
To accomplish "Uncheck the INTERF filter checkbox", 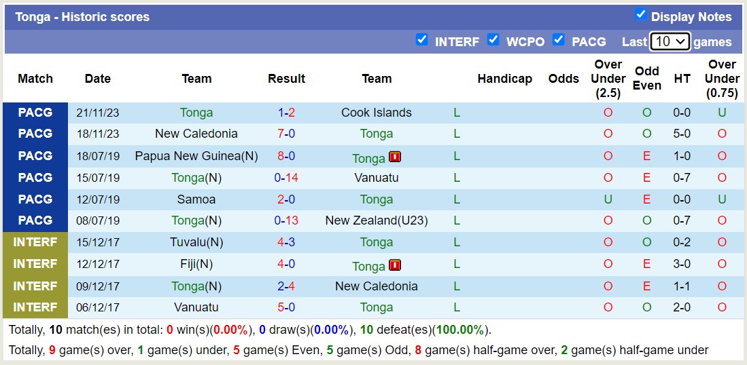I will click(422, 40).
